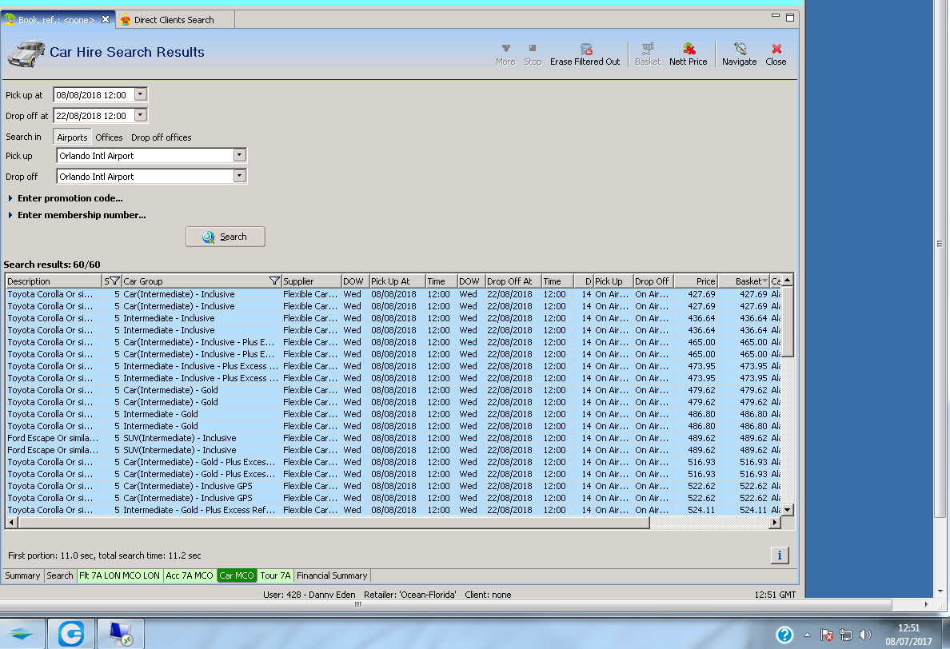Open the Drop off at date dropdown
The width and height of the screenshot is (950, 649).
click(x=141, y=115)
